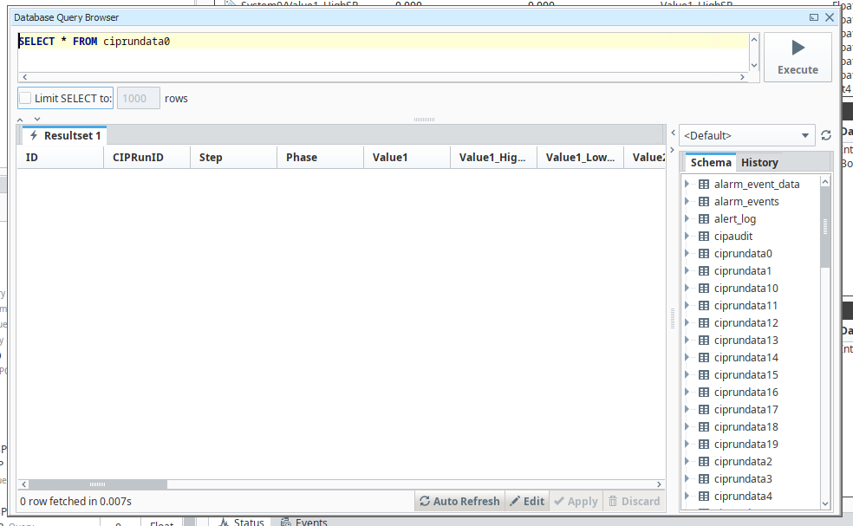Expand the alarm_event_data table node
Image resolution: width=853 pixels, height=526 pixels.
[687, 184]
